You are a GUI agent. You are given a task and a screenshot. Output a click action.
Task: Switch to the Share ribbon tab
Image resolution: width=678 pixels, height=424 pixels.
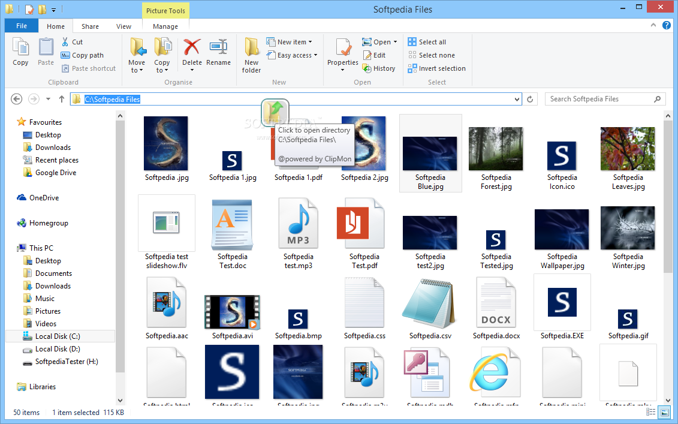click(x=90, y=26)
